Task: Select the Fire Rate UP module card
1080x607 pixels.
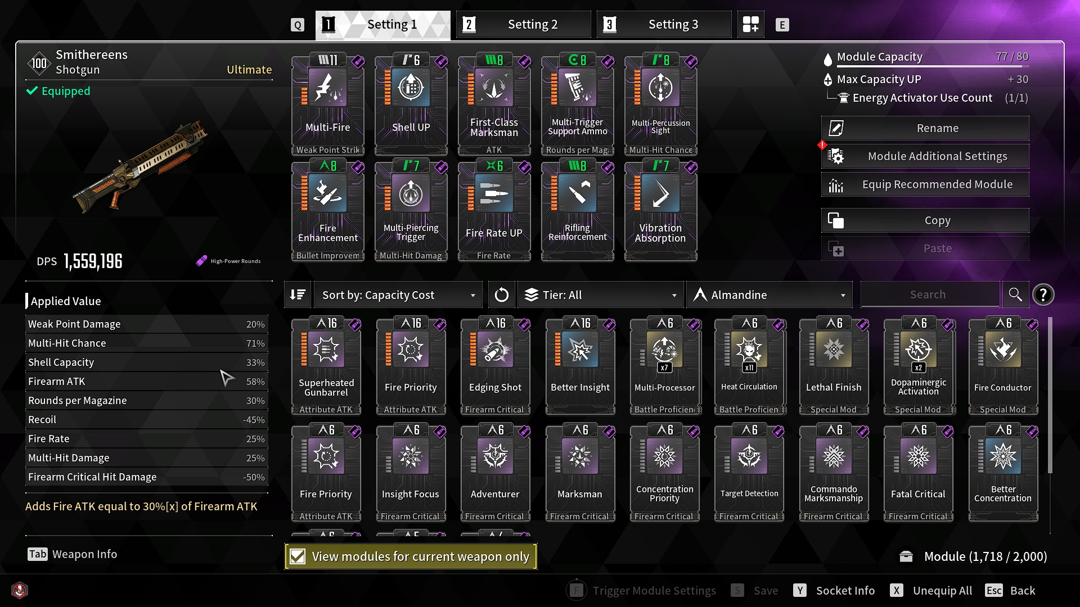Action: coord(494,211)
